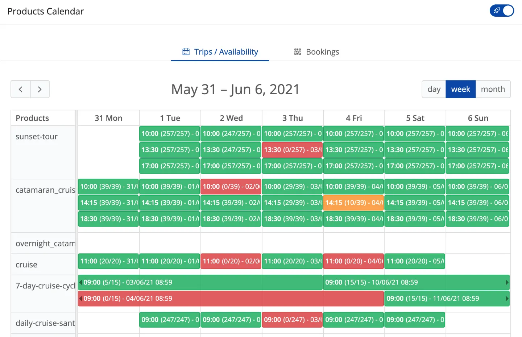Select the sunset-tour product row label
Screen dimensions: 522x337
pos(37,137)
